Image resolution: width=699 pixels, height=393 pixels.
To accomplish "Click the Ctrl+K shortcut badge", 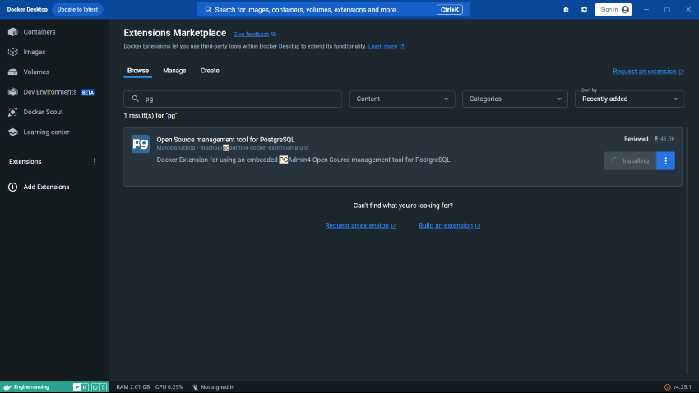I will click(449, 10).
